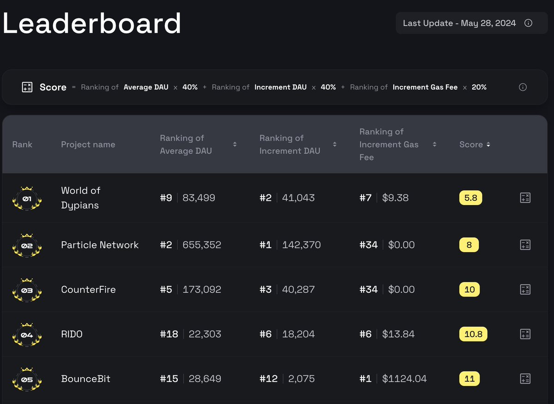
Task: Click the 173,092 average DAU value
Action: (202, 289)
